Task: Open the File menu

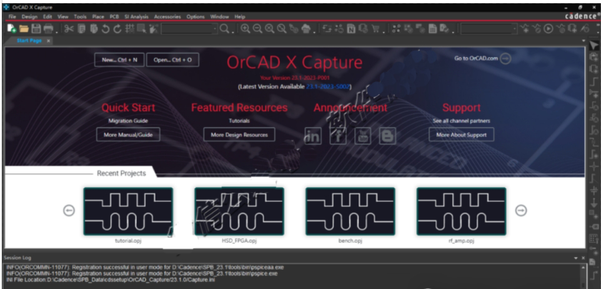Action: (x=12, y=17)
